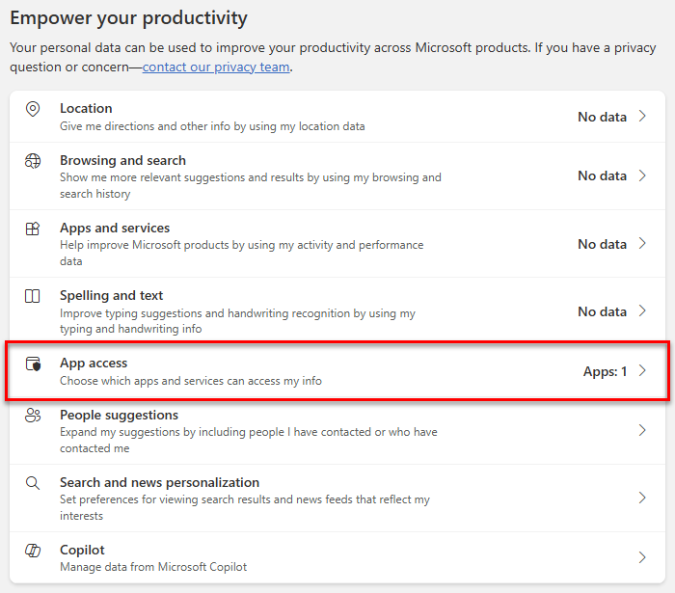This screenshot has width=675, height=593.
Task: Click the People suggestions icon
Action: 33,416
